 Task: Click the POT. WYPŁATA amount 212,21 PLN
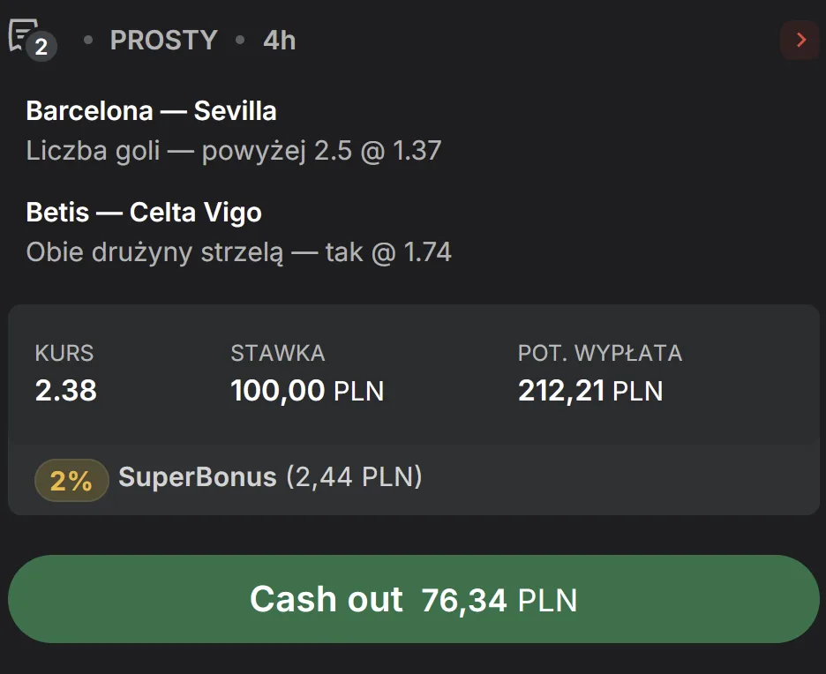click(590, 391)
